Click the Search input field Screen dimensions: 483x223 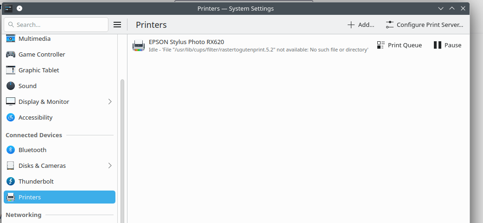click(x=56, y=25)
